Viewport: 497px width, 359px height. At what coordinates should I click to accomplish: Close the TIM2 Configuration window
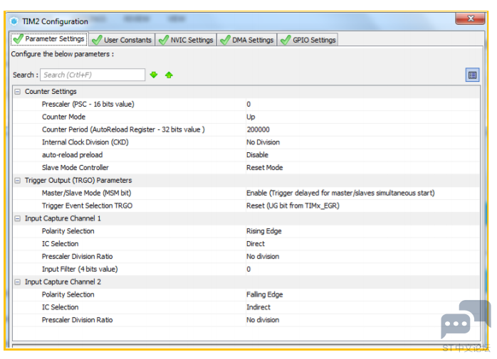(x=470, y=18)
